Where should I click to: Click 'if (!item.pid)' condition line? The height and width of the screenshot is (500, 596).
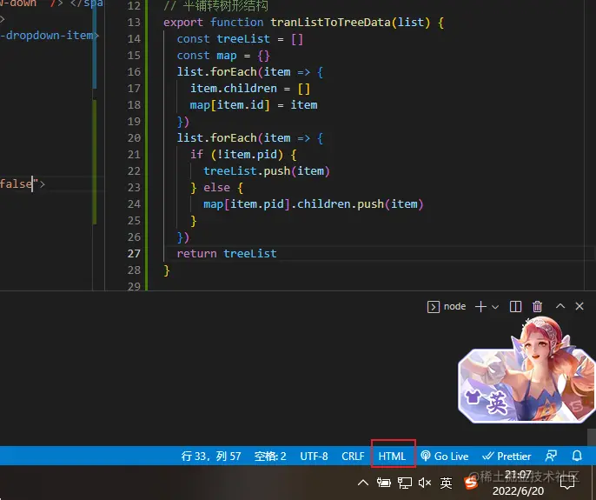[243, 155]
